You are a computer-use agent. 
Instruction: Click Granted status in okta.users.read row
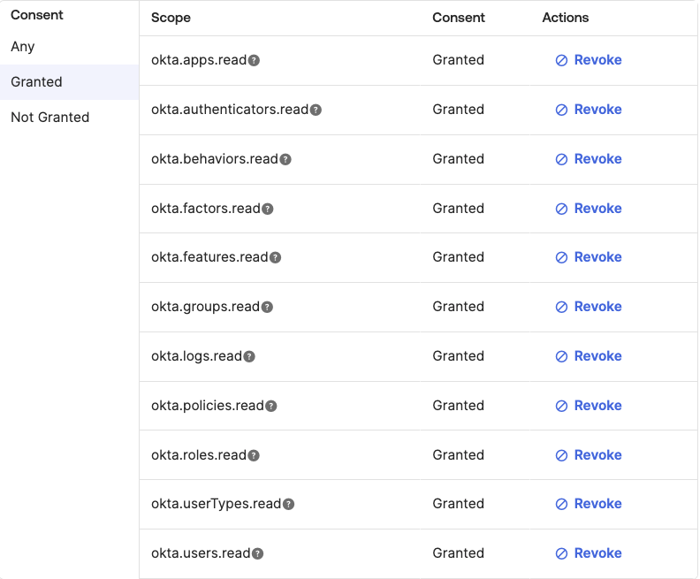[x=458, y=553]
